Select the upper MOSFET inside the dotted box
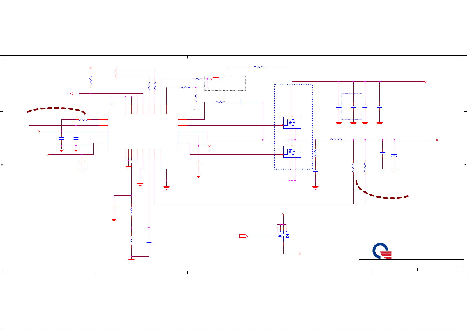Viewport: 468px width, 330px height. coord(292,122)
